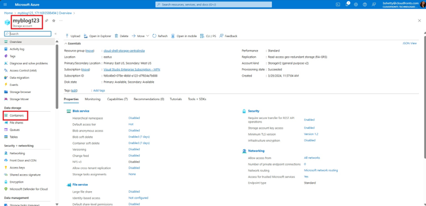Click Feedback in the command bar
This screenshot has height=206, width=426.
228,36
